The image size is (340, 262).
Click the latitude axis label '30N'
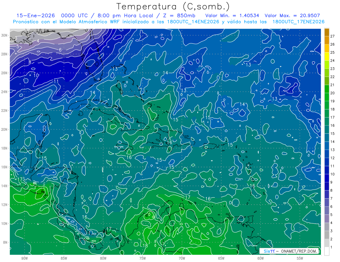coord(5,35)
